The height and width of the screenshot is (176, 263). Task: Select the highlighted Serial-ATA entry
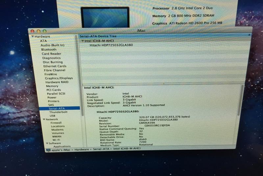[60, 108]
